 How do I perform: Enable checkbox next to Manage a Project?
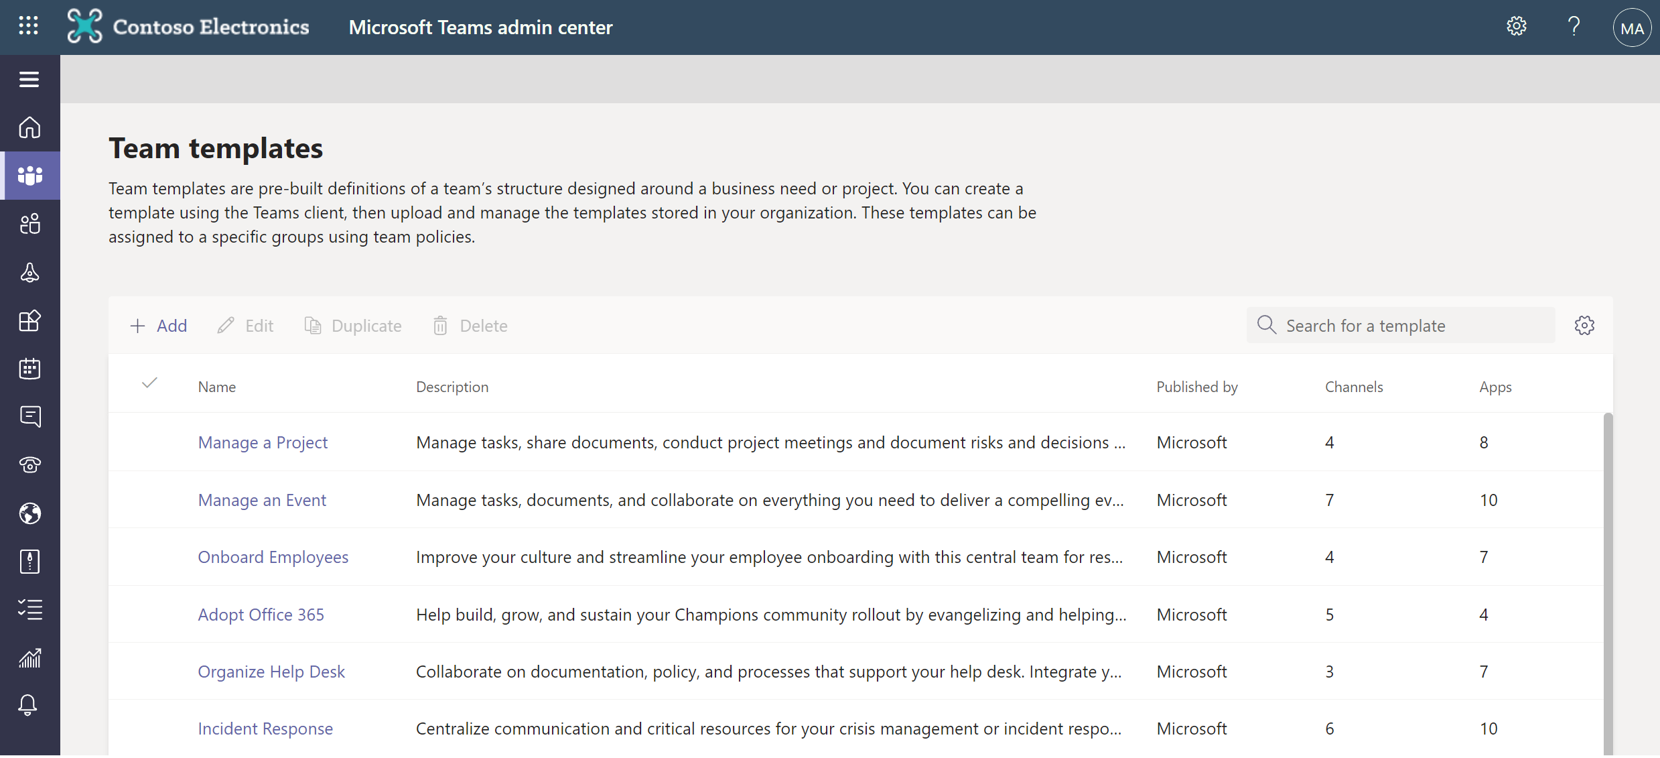click(x=149, y=442)
